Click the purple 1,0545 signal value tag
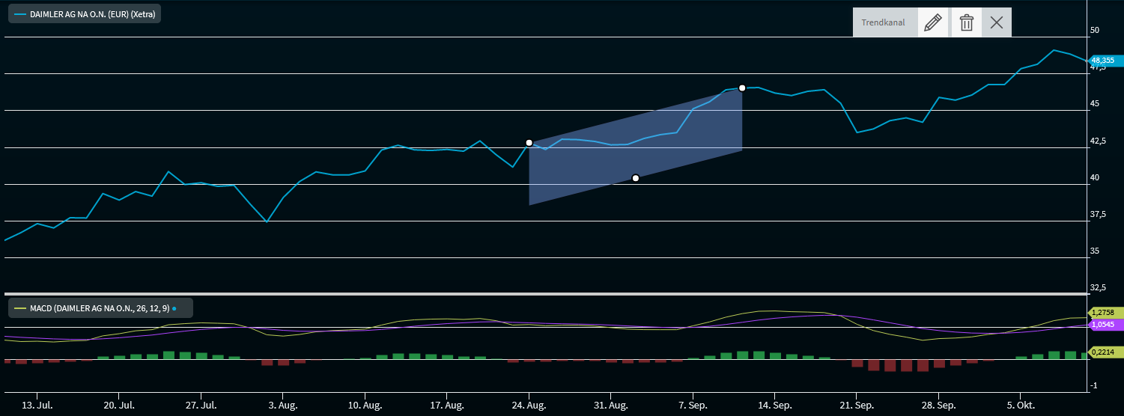 pyautogui.click(x=1102, y=325)
